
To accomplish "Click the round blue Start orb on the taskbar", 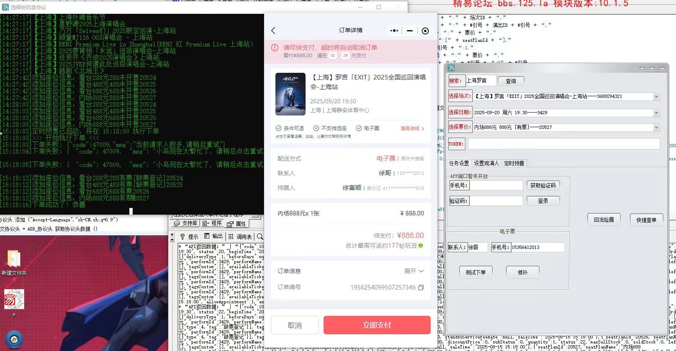I will (14, 339).
